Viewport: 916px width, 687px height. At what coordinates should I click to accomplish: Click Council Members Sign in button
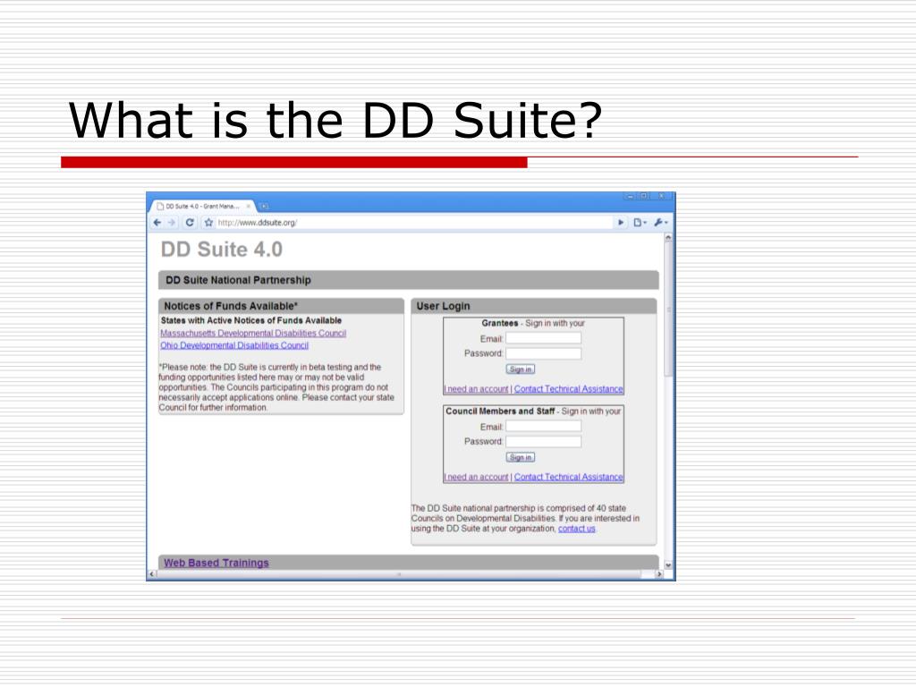[x=520, y=457]
